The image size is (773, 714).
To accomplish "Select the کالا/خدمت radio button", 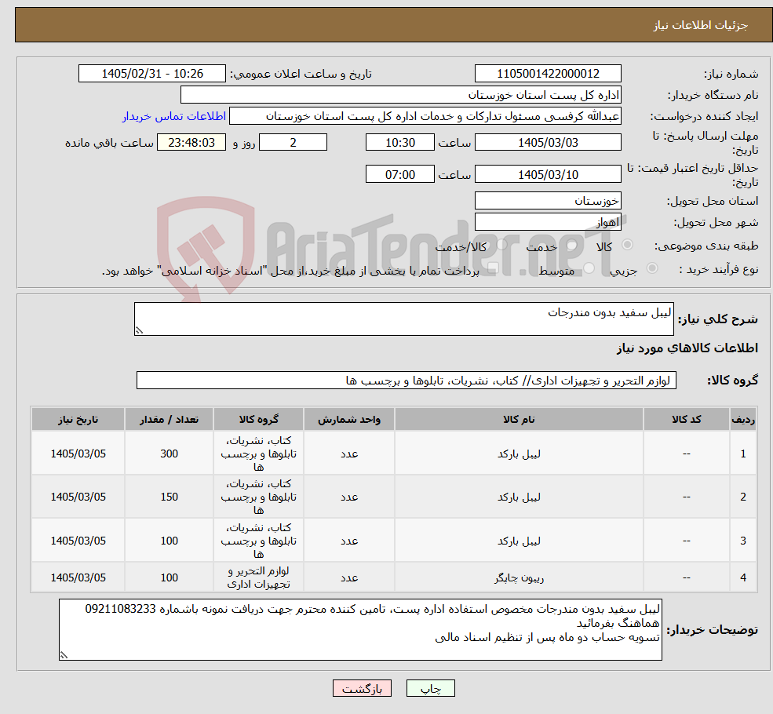I will tap(501, 245).
